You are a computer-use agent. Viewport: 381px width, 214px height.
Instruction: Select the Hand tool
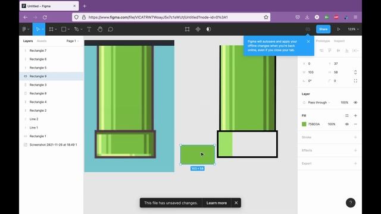point(100,29)
